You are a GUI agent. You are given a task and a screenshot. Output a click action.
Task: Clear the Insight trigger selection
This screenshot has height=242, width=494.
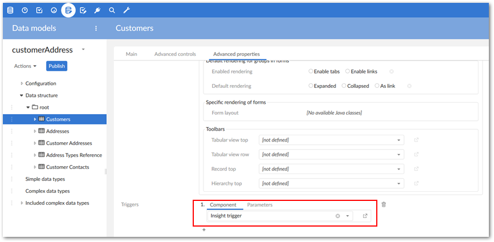[337, 216]
